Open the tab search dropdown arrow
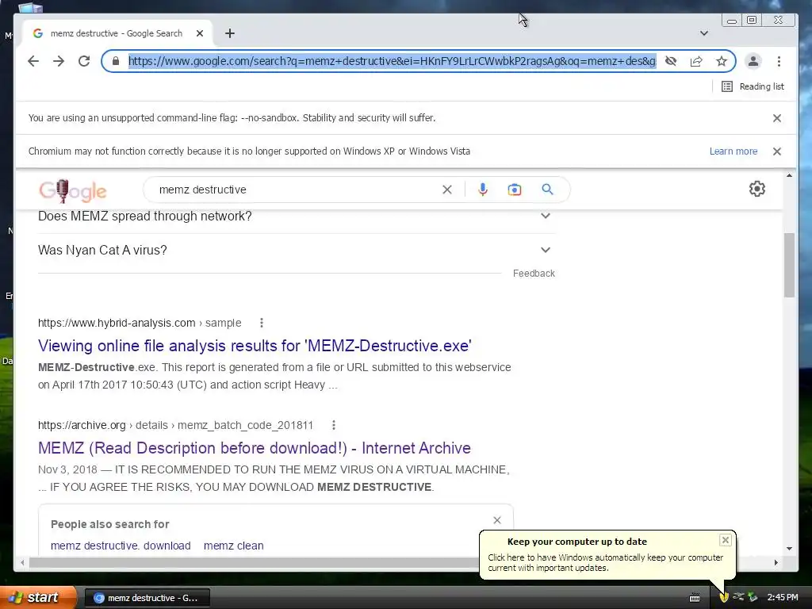Image resolution: width=812 pixels, height=609 pixels. pyautogui.click(x=704, y=33)
